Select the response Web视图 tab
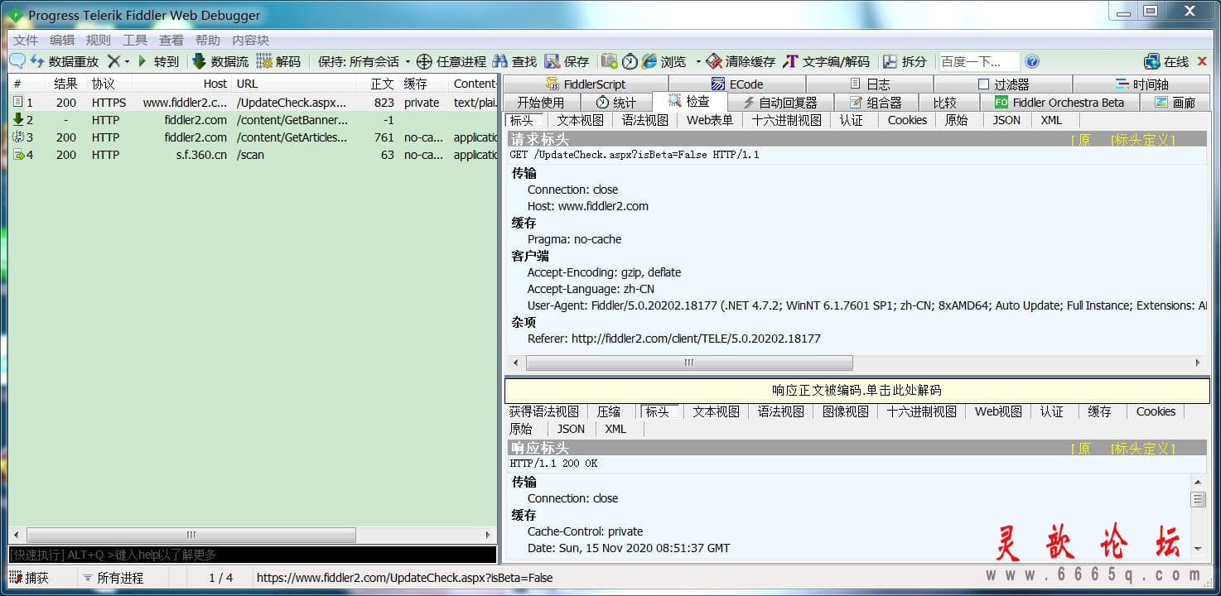Image resolution: width=1221 pixels, height=596 pixels. pos(998,411)
